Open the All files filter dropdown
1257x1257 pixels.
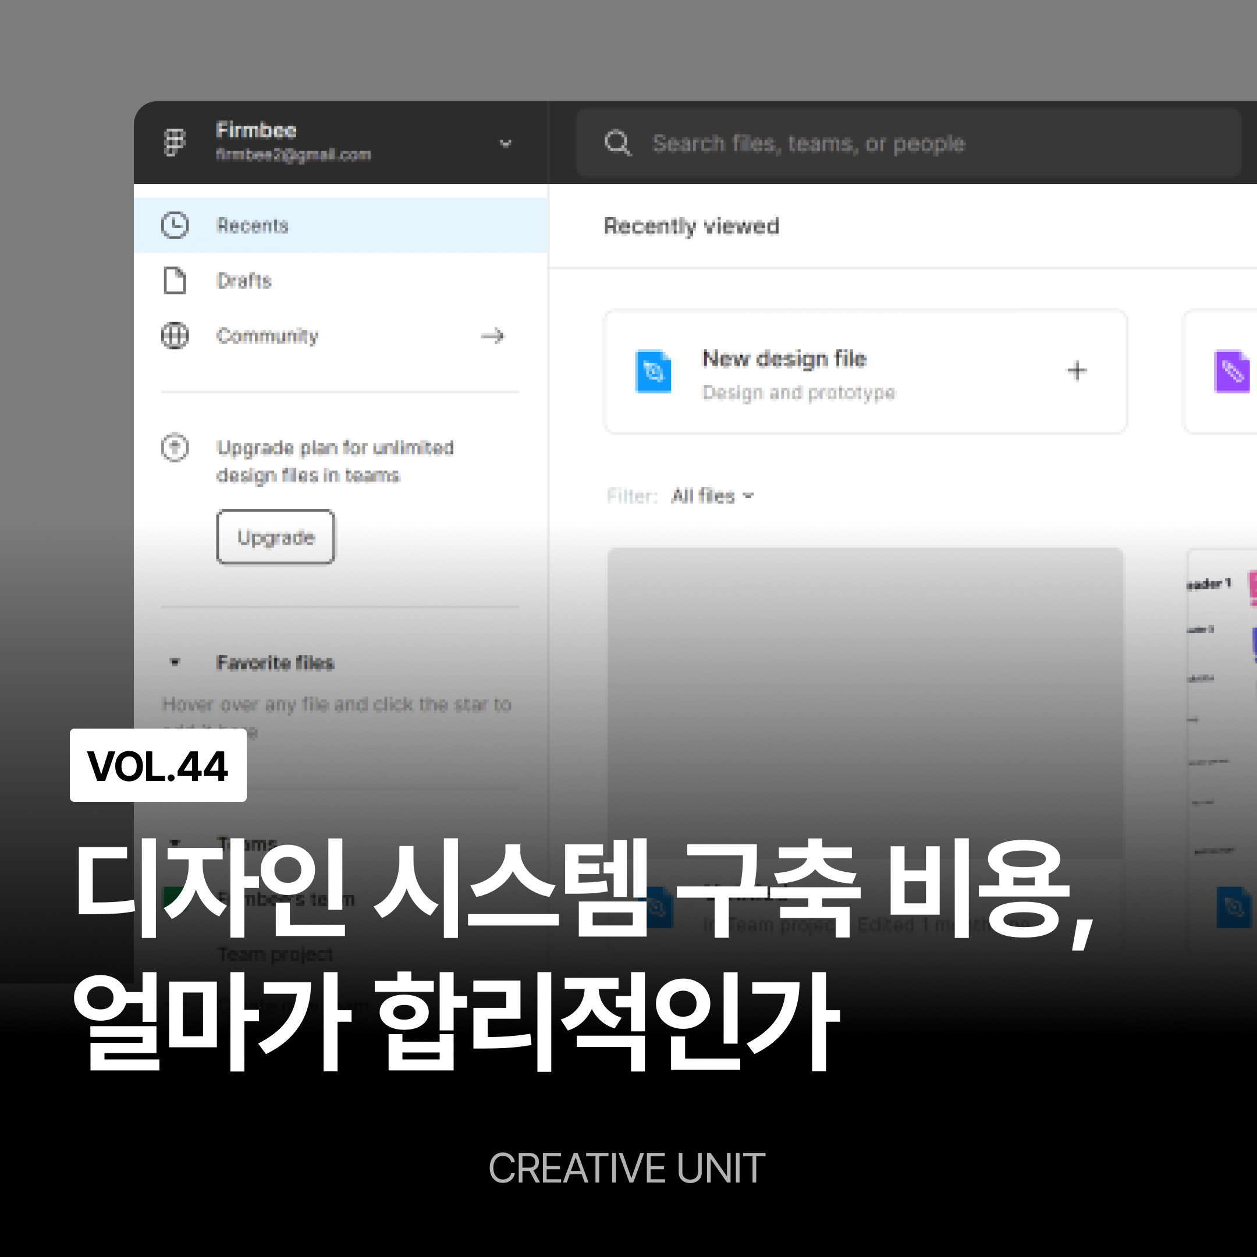(x=712, y=496)
